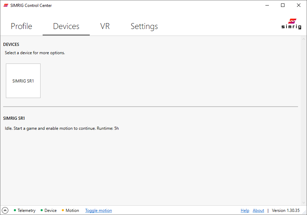Image resolution: width=307 pixels, height=215 pixels.
Task: Open the Settings tab
Action: coord(144,26)
